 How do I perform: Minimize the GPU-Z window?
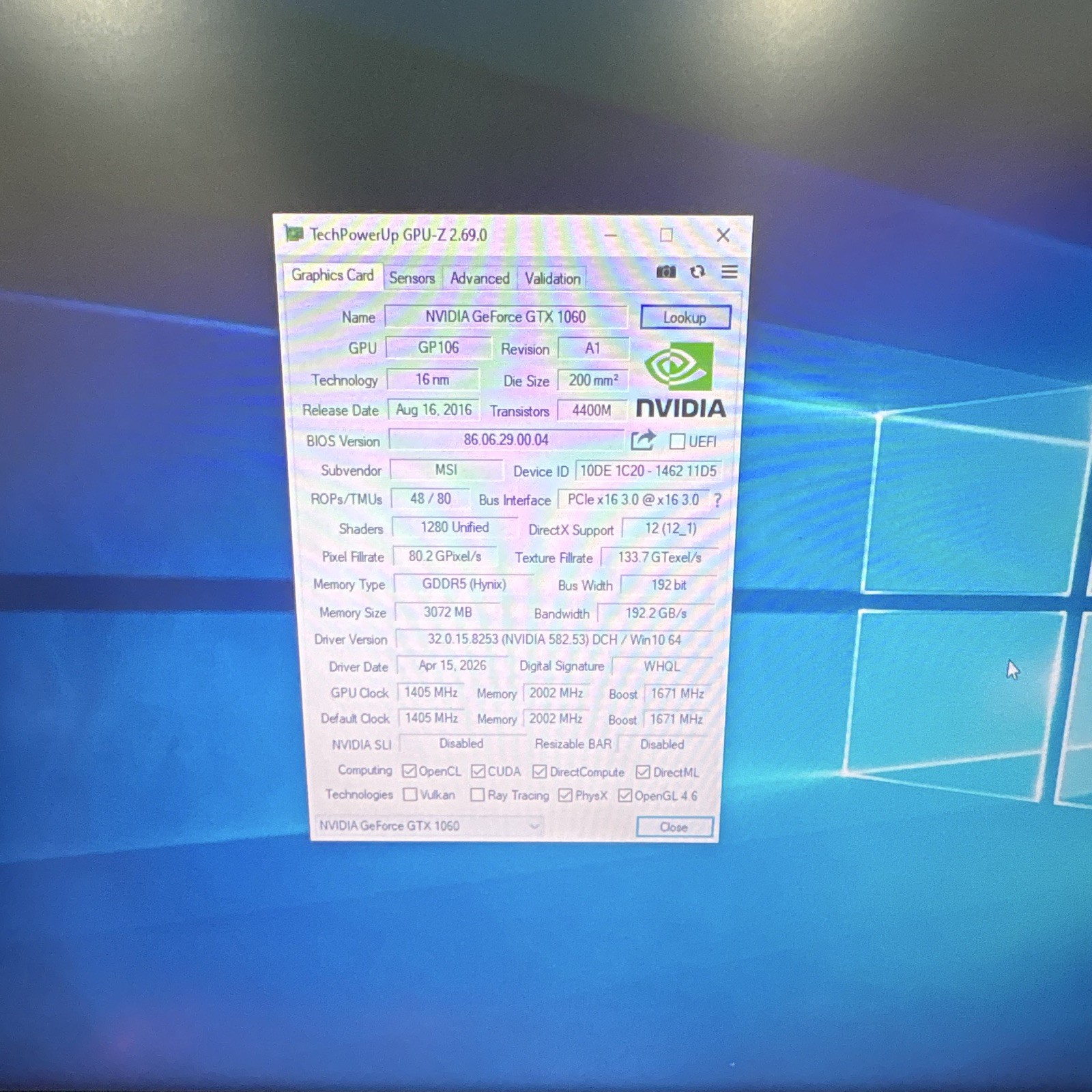pos(611,235)
